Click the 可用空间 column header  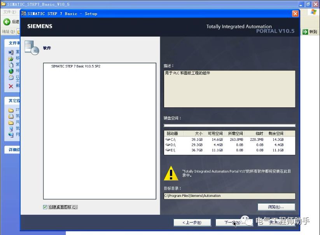click(x=215, y=133)
